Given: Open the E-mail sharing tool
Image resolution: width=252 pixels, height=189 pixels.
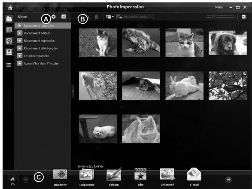Looking at the screenshot, I should [x=194, y=177].
